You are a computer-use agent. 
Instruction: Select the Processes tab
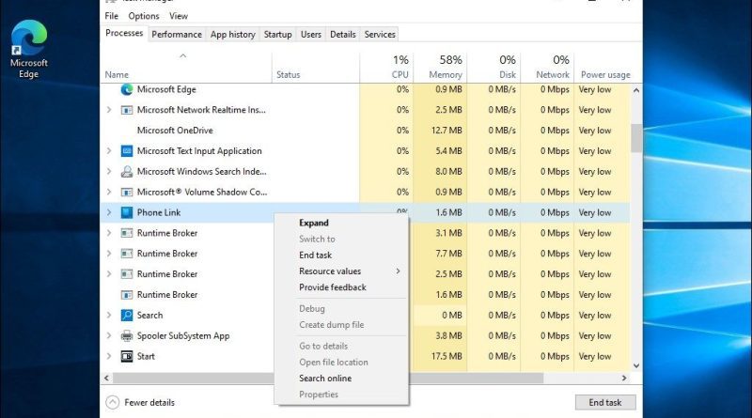pyautogui.click(x=124, y=33)
